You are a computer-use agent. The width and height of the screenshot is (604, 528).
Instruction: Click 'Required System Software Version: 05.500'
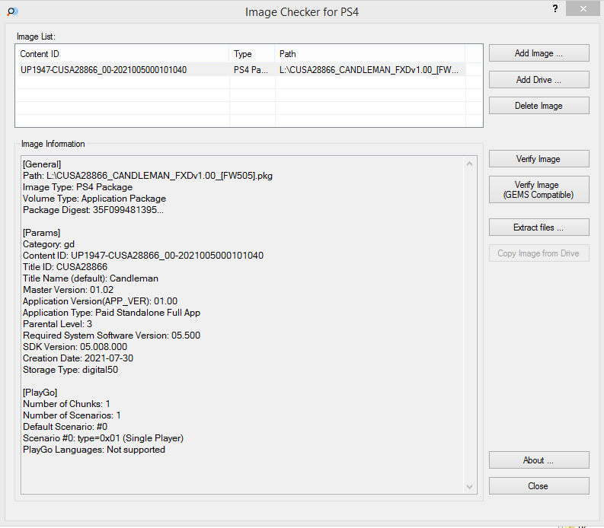coord(112,336)
